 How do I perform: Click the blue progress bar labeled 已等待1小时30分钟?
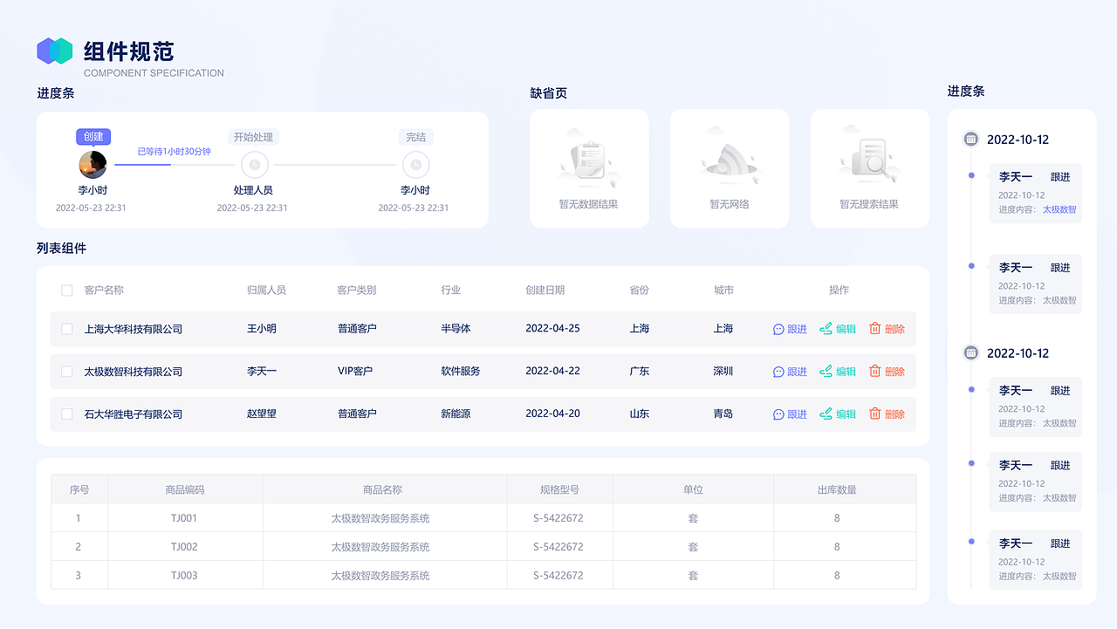pos(142,165)
